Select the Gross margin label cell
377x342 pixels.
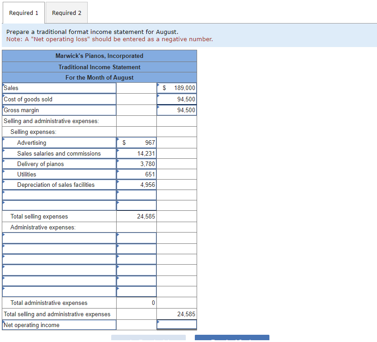[x=59, y=110]
